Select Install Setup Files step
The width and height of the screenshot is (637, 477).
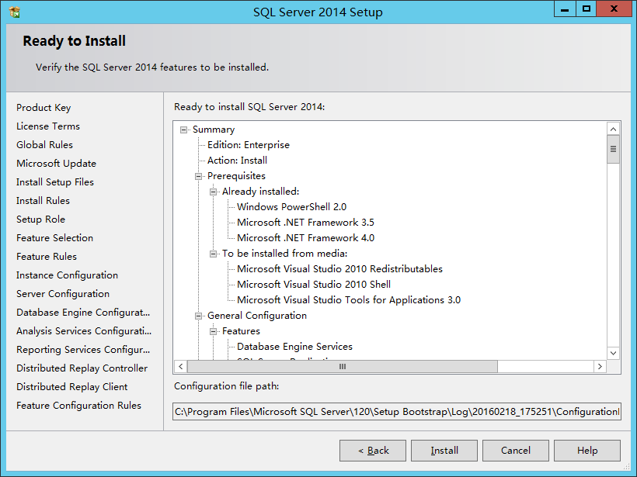(x=55, y=182)
